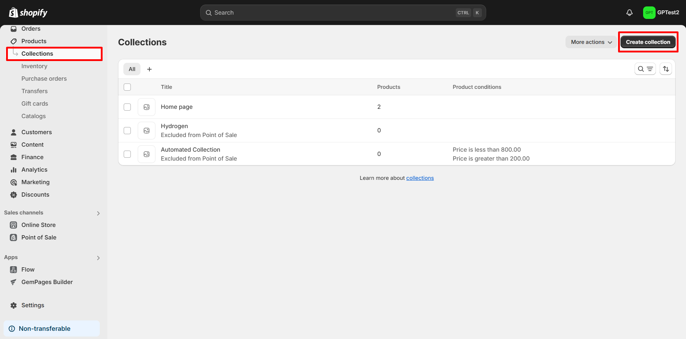Go to Inventory in the sidebar
The image size is (686, 339).
(34, 66)
